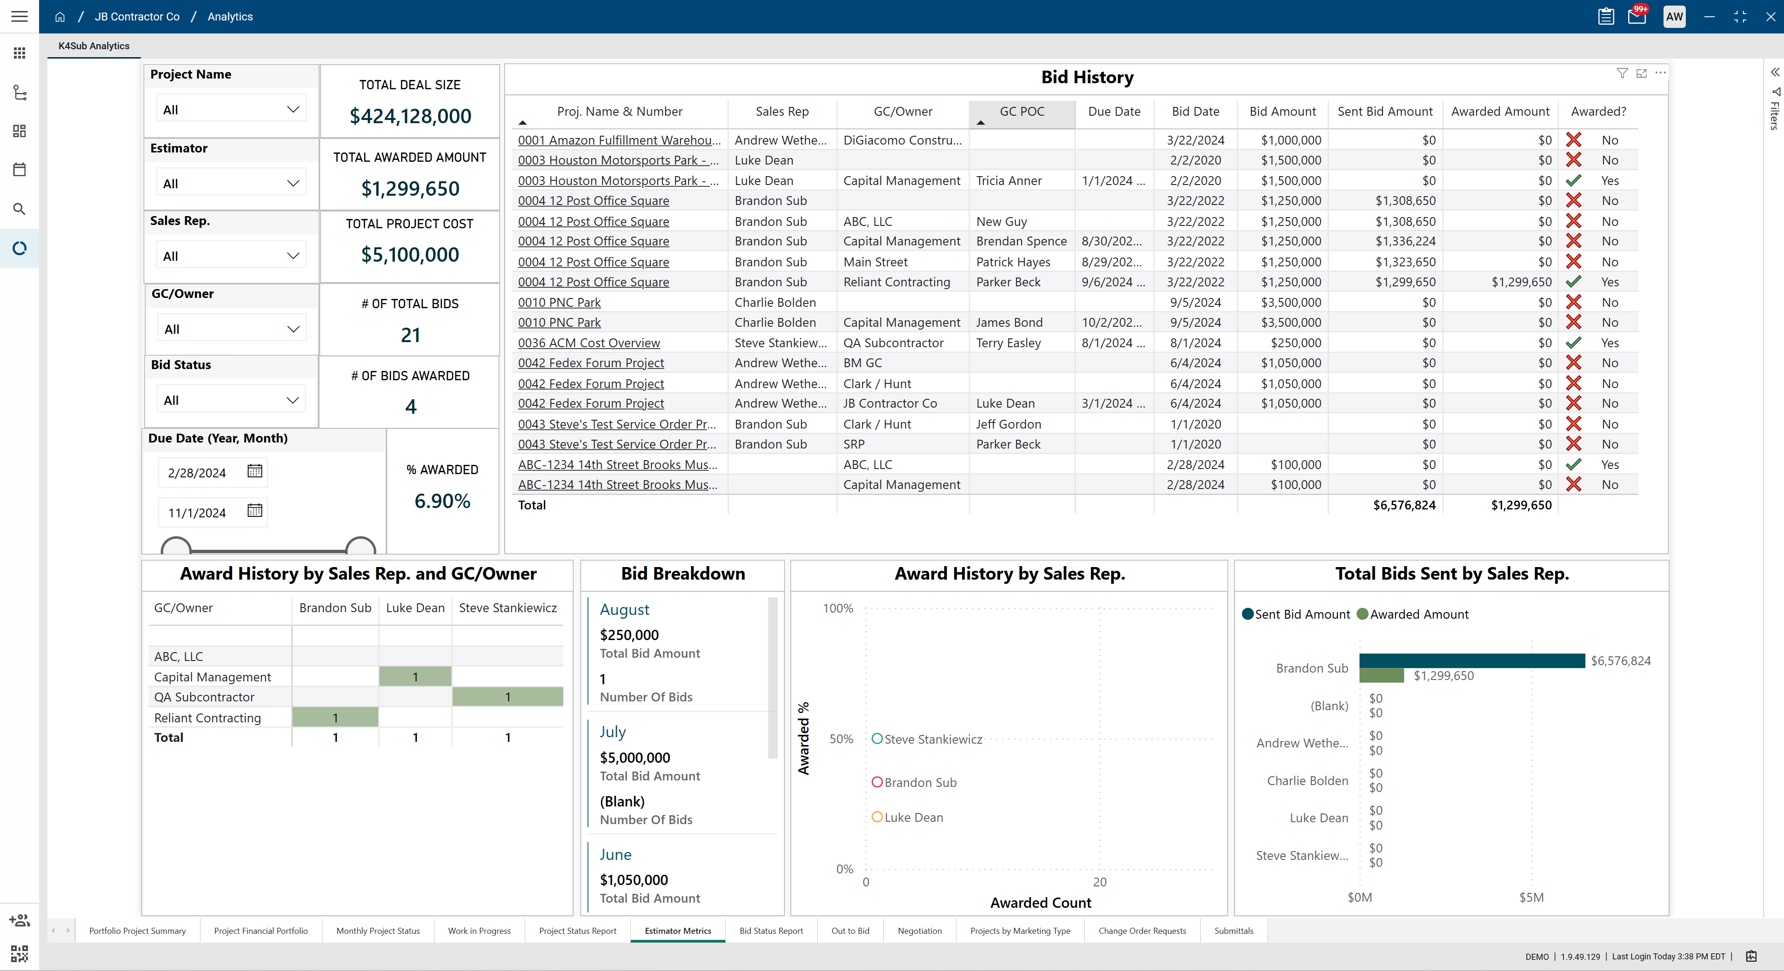
Task: Open the calendar icon in sidebar
Action: click(x=20, y=170)
